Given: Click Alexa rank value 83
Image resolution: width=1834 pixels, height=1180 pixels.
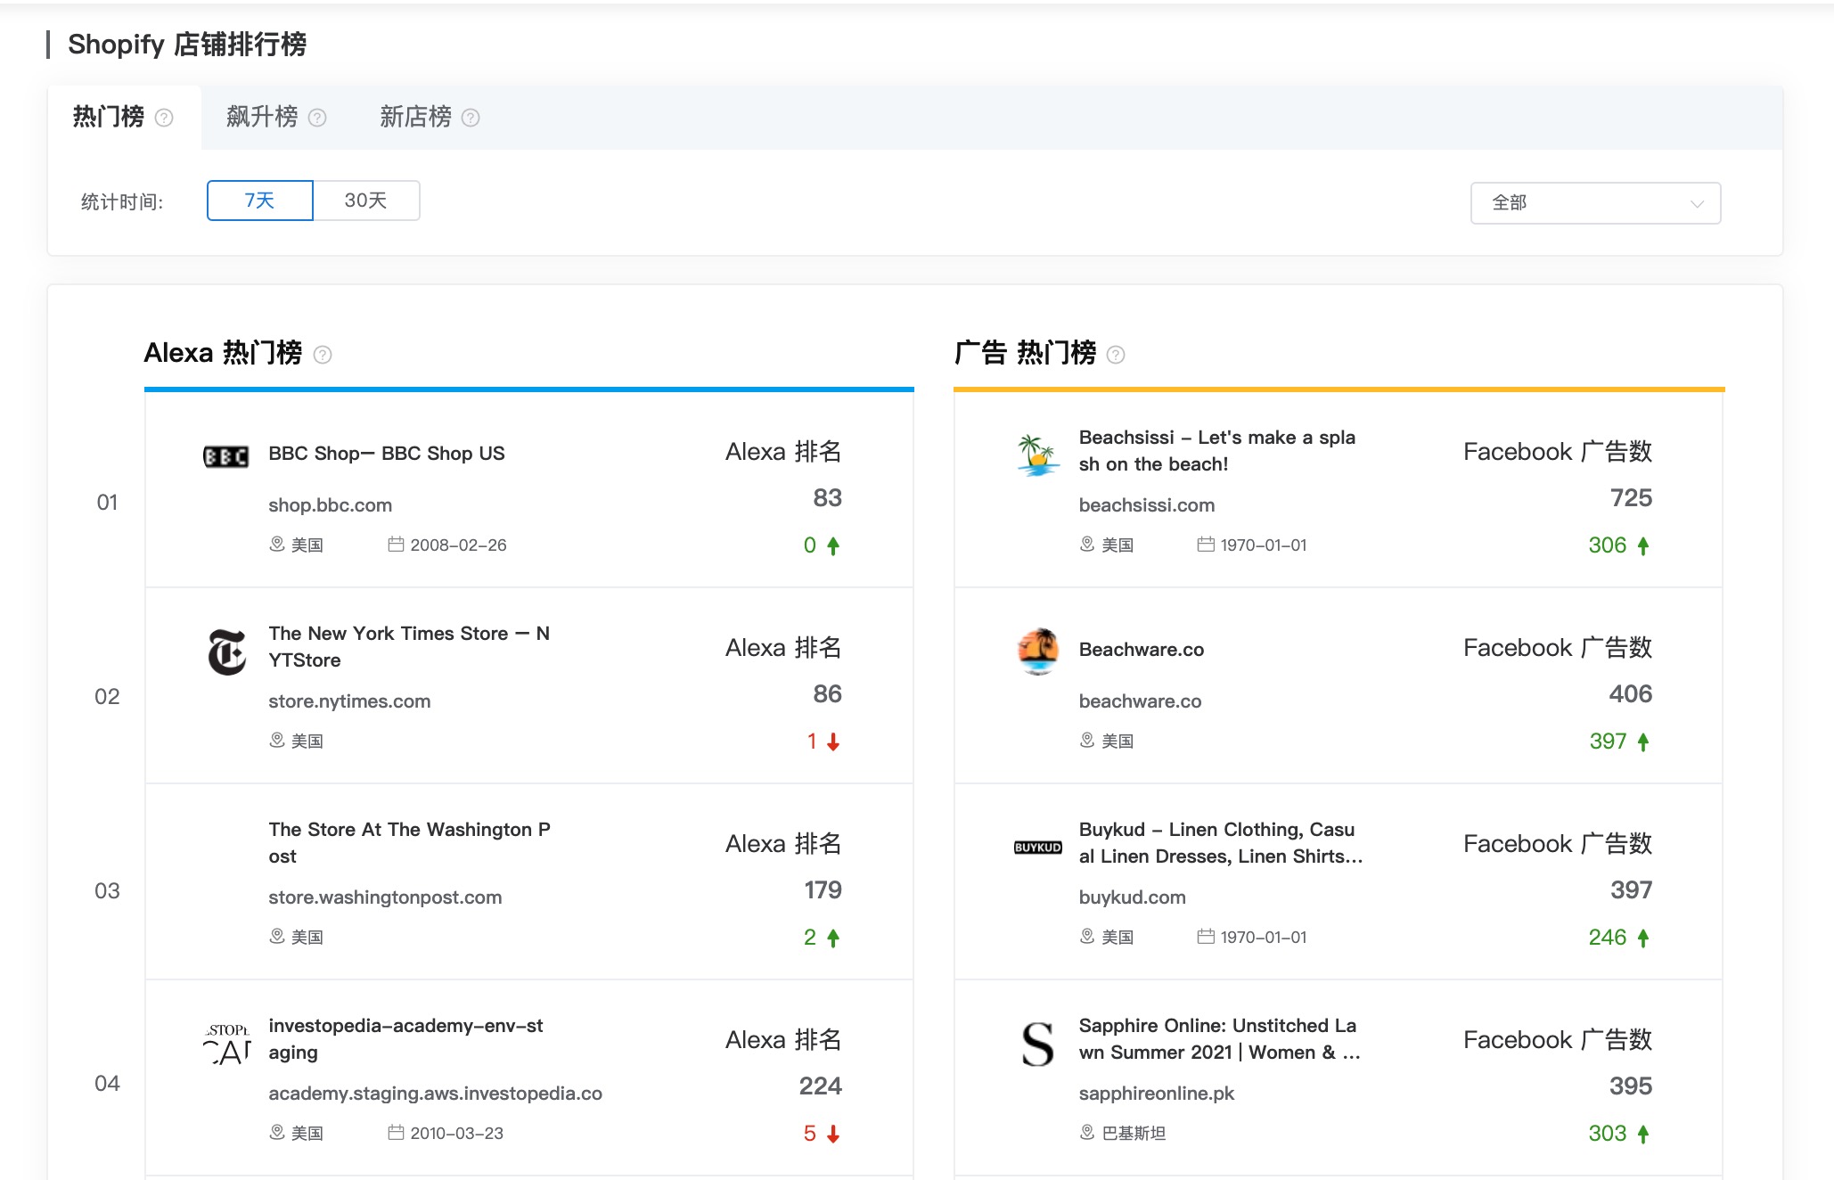Looking at the screenshot, I should coord(827,498).
